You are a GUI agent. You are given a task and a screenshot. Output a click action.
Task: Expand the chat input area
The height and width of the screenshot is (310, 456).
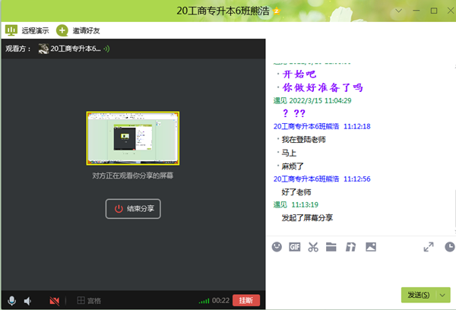coord(429,247)
